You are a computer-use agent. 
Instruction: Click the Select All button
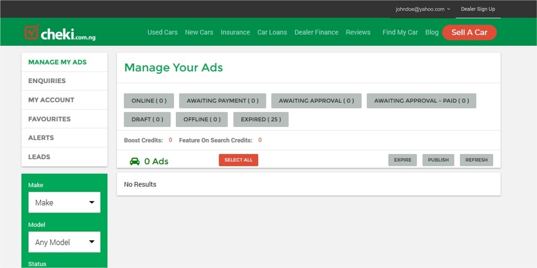(x=238, y=160)
